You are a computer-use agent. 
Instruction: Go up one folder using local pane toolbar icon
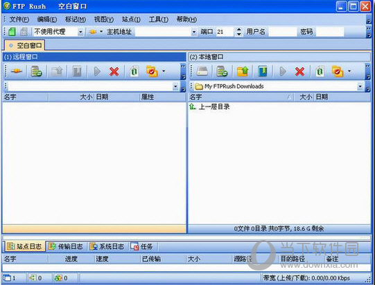(243, 71)
